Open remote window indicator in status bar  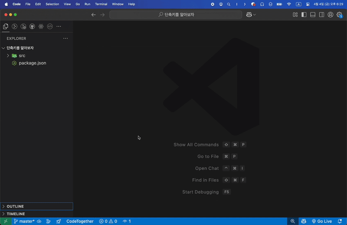(6, 221)
